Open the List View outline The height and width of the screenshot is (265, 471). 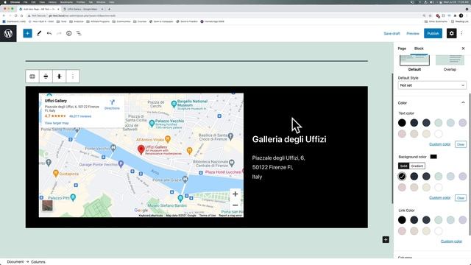79,33
